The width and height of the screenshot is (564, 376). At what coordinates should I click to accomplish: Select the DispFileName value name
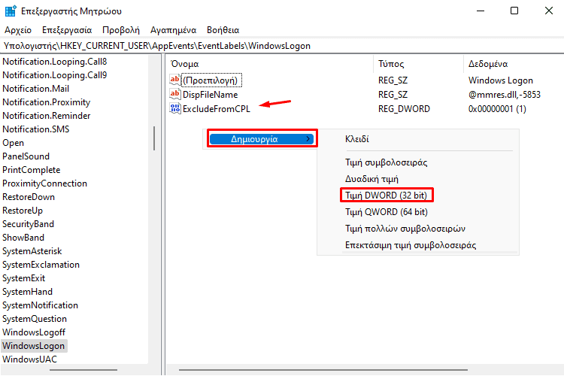(210, 95)
